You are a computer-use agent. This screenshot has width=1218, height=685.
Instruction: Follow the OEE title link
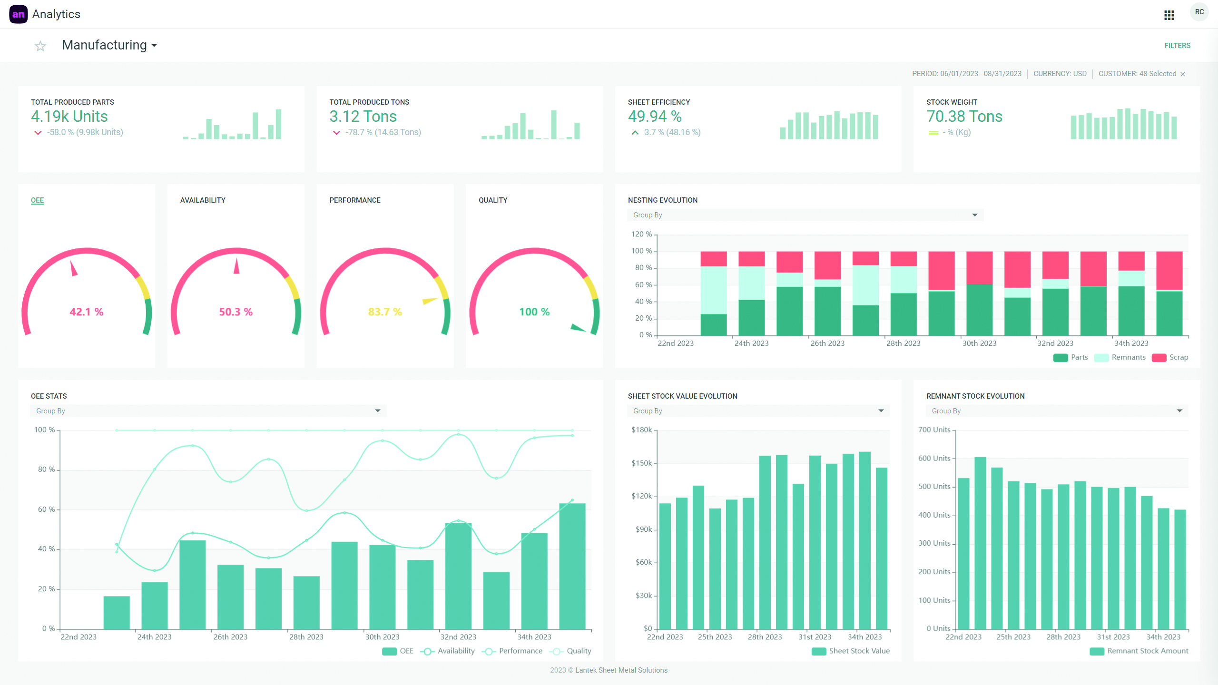37,200
